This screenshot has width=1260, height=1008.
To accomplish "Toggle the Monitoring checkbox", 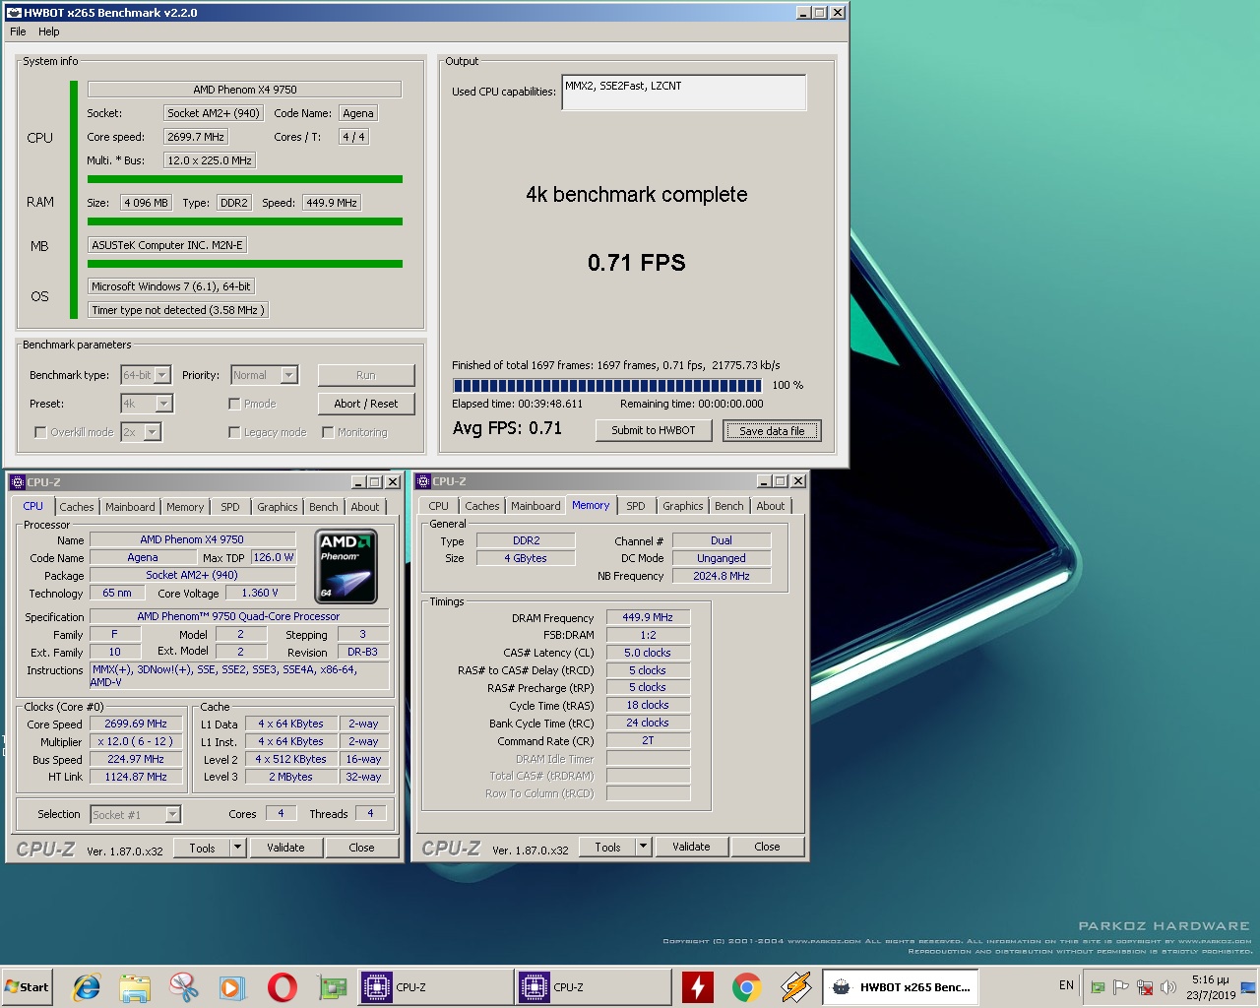I will tap(328, 432).
